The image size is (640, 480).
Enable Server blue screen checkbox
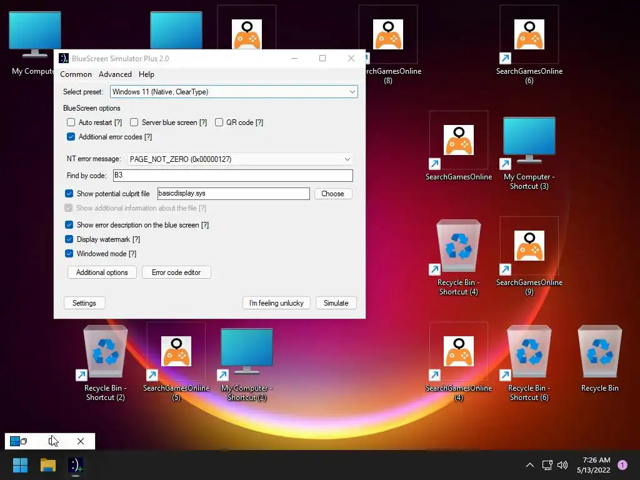(134, 122)
